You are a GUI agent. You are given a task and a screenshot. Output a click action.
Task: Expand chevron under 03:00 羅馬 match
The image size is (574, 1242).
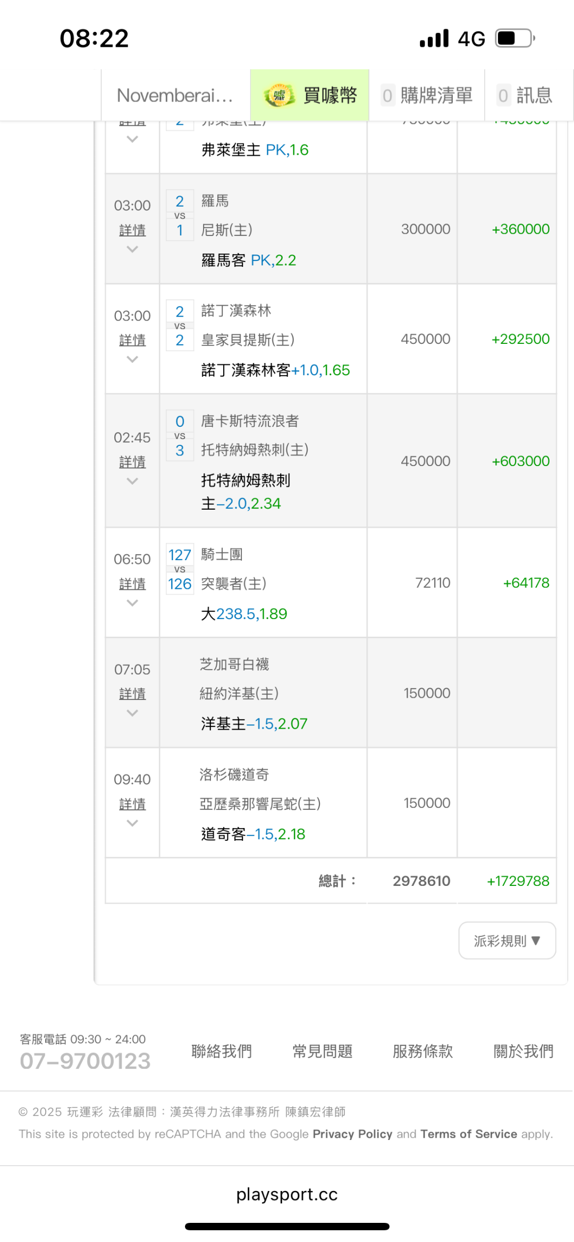(132, 249)
